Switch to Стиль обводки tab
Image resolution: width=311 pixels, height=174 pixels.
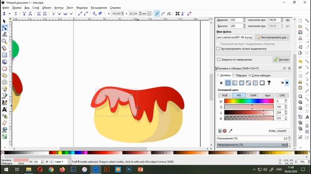pos(259,75)
